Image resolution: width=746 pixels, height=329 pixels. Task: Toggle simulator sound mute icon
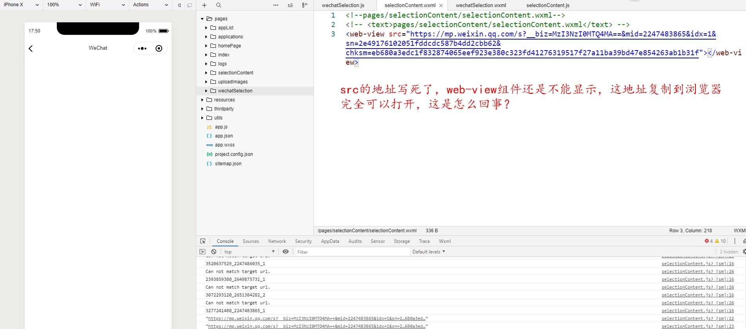coord(179,5)
